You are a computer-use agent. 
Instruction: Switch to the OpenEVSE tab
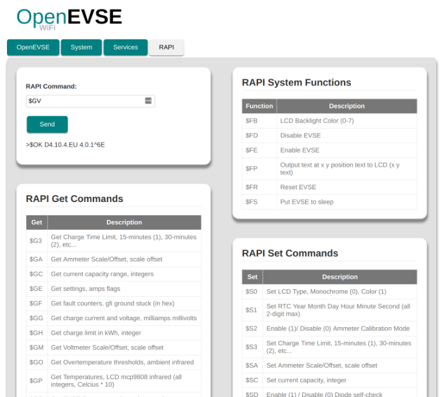click(x=33, y=48)
